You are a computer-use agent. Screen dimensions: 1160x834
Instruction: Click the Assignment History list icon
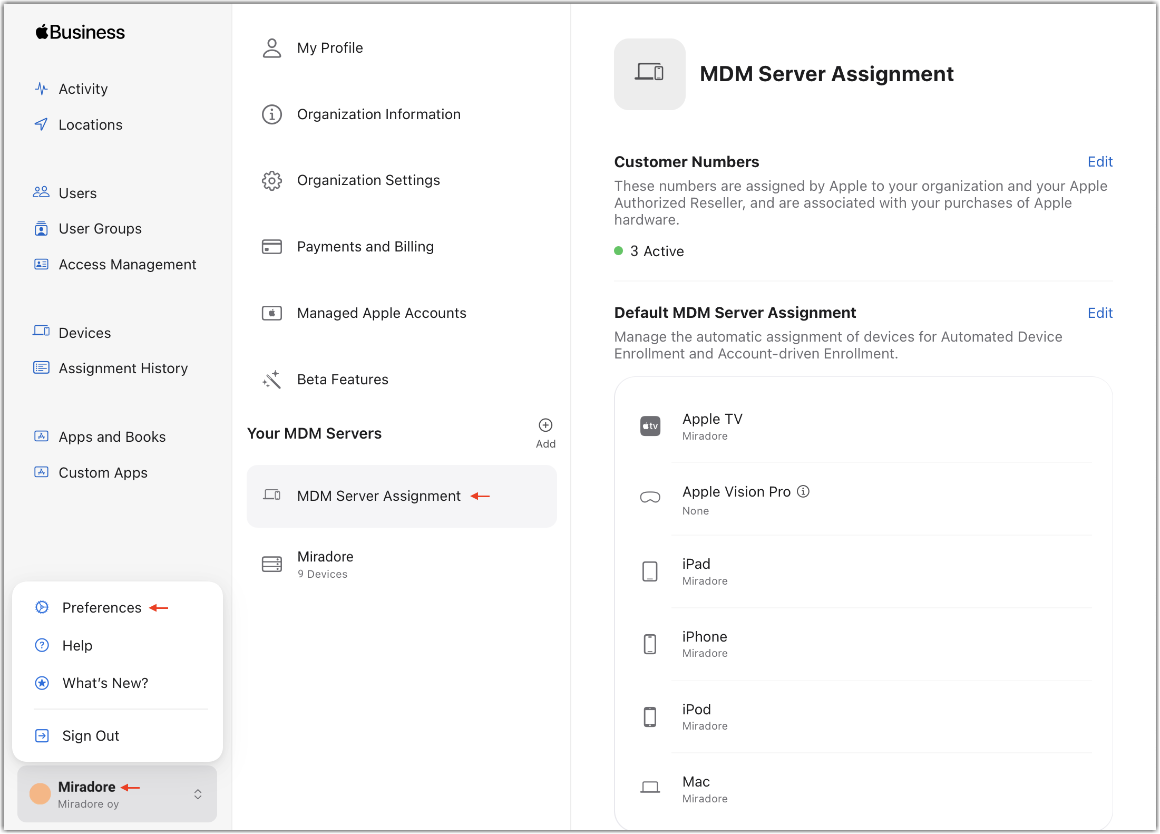tap(41, 367)
